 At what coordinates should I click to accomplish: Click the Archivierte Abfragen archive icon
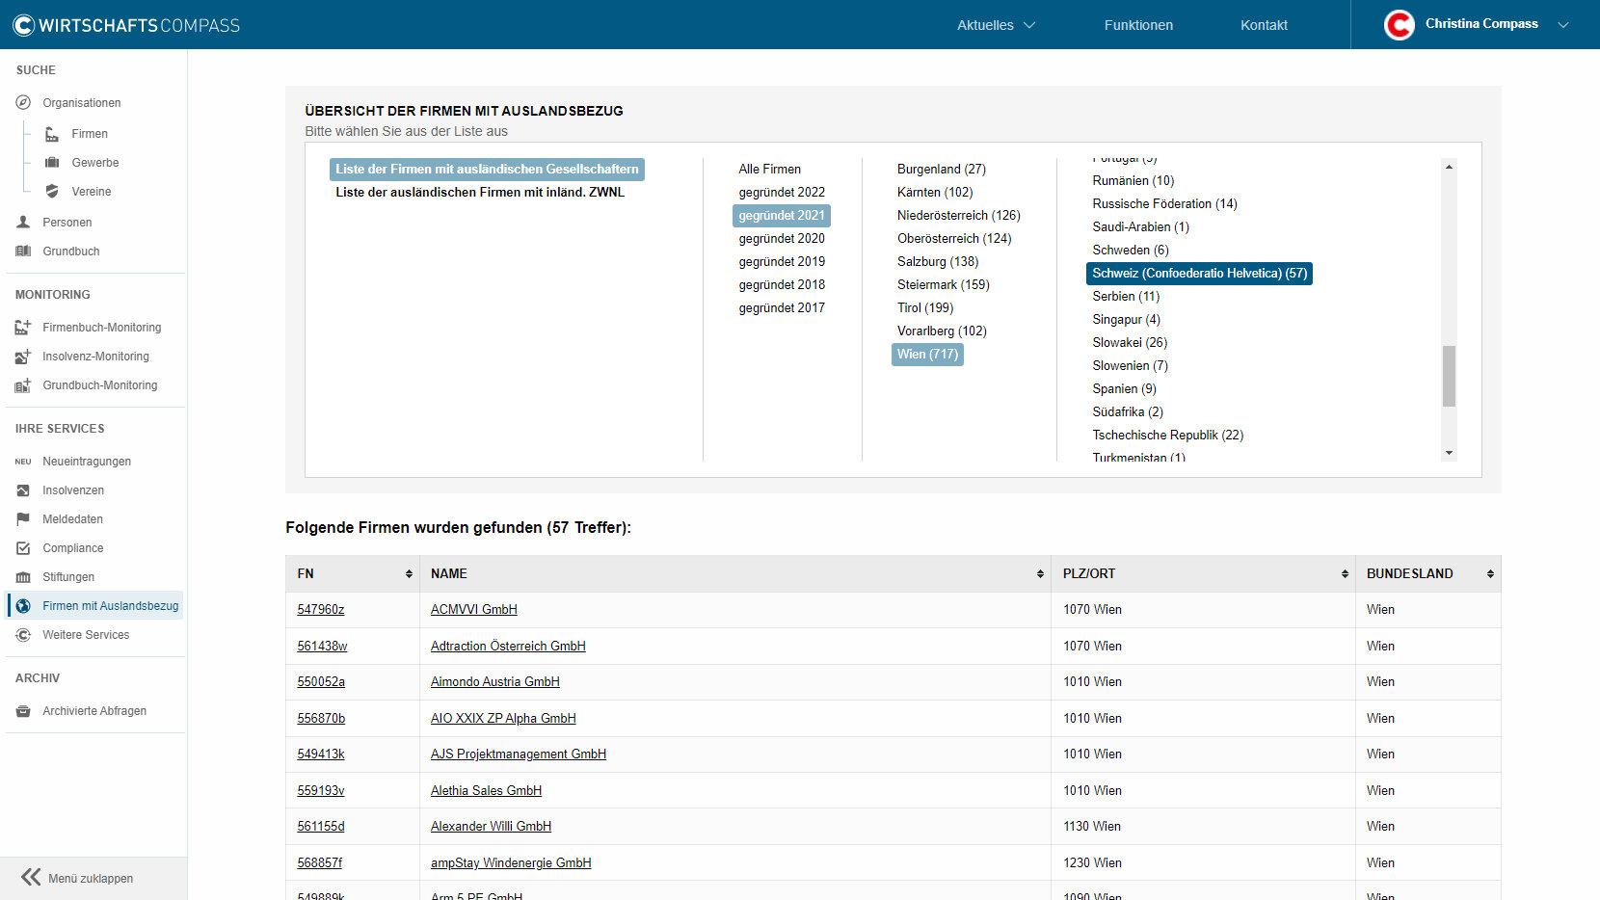[23, 711]
